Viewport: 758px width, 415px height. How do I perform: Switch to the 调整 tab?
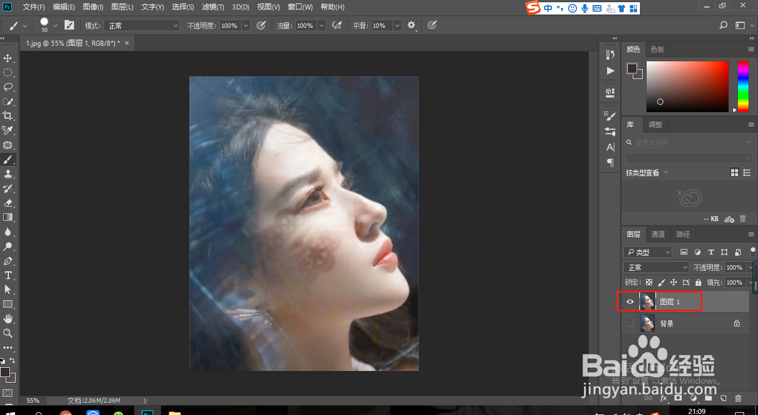[656, 124]
